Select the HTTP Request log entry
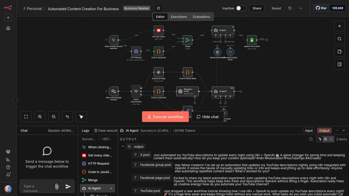349x196 pixels. pos(97,164)
